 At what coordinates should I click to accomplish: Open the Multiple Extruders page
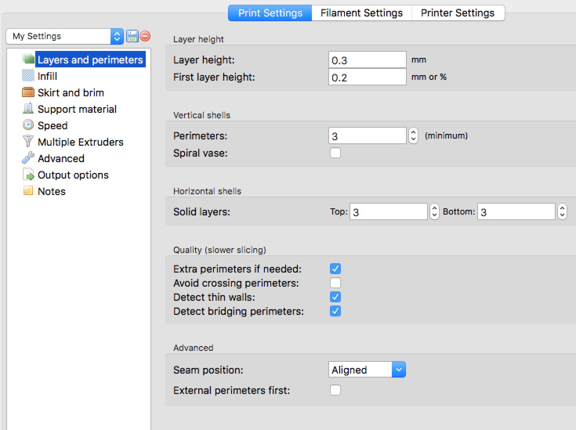81,142
